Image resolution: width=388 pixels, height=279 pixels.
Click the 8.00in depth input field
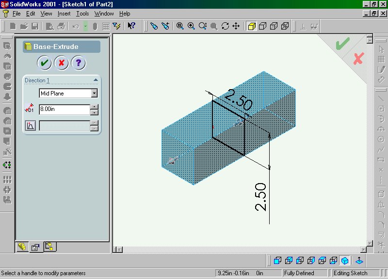64,109
